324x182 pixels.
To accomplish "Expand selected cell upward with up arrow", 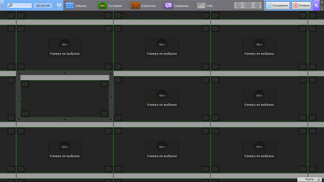I will (x=65, y=73).
